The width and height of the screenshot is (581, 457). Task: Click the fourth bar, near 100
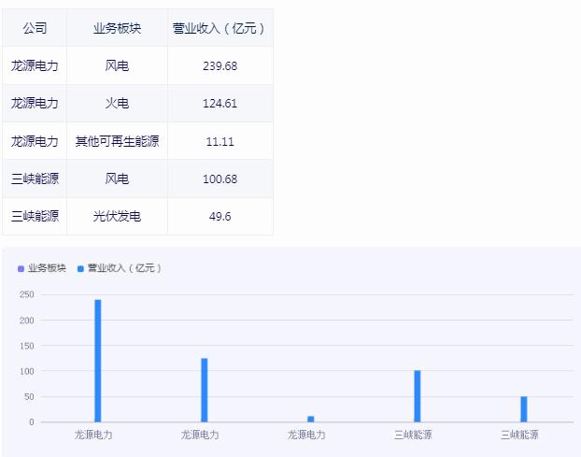tap(417, 396)
